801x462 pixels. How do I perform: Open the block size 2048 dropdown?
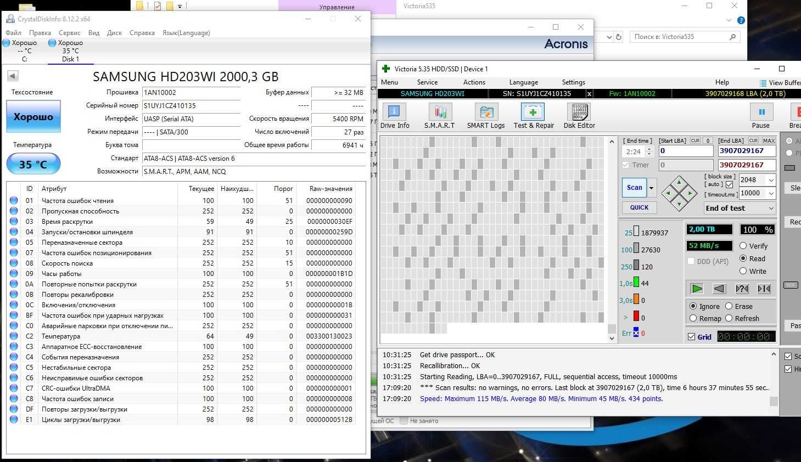(x=771, y=180)
